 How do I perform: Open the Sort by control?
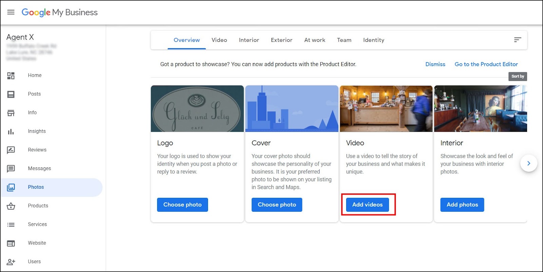tap(518, 76)
